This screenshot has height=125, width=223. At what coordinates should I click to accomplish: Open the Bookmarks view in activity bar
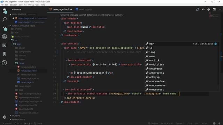tap(5, 54)
